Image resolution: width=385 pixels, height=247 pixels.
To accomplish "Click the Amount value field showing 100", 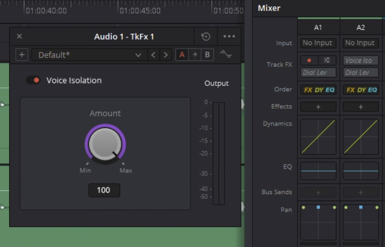I will coord(104,190).
